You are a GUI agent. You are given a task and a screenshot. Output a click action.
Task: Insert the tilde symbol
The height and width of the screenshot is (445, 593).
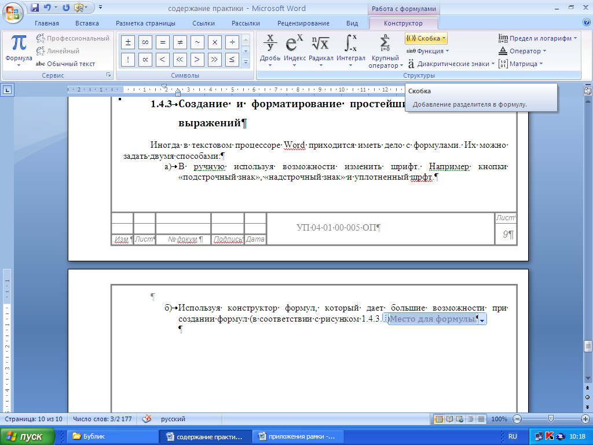(x=197, y=42)
